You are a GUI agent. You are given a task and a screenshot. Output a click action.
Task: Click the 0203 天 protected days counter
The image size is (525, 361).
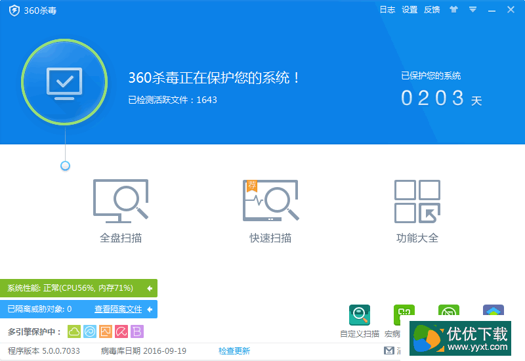point(441,98)
